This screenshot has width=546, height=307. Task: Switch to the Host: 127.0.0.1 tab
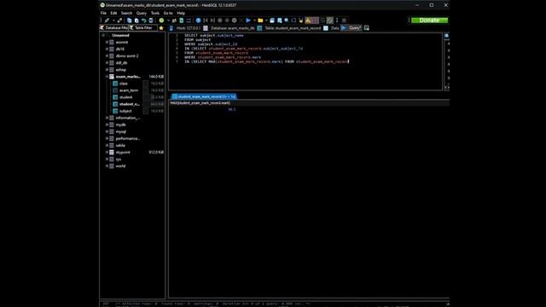tap(185, 28)
